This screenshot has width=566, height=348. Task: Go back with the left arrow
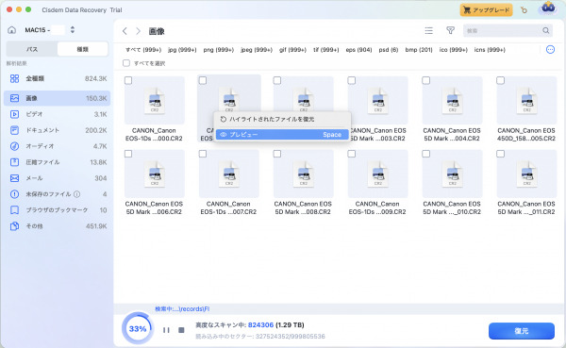[x=125, y=31]
